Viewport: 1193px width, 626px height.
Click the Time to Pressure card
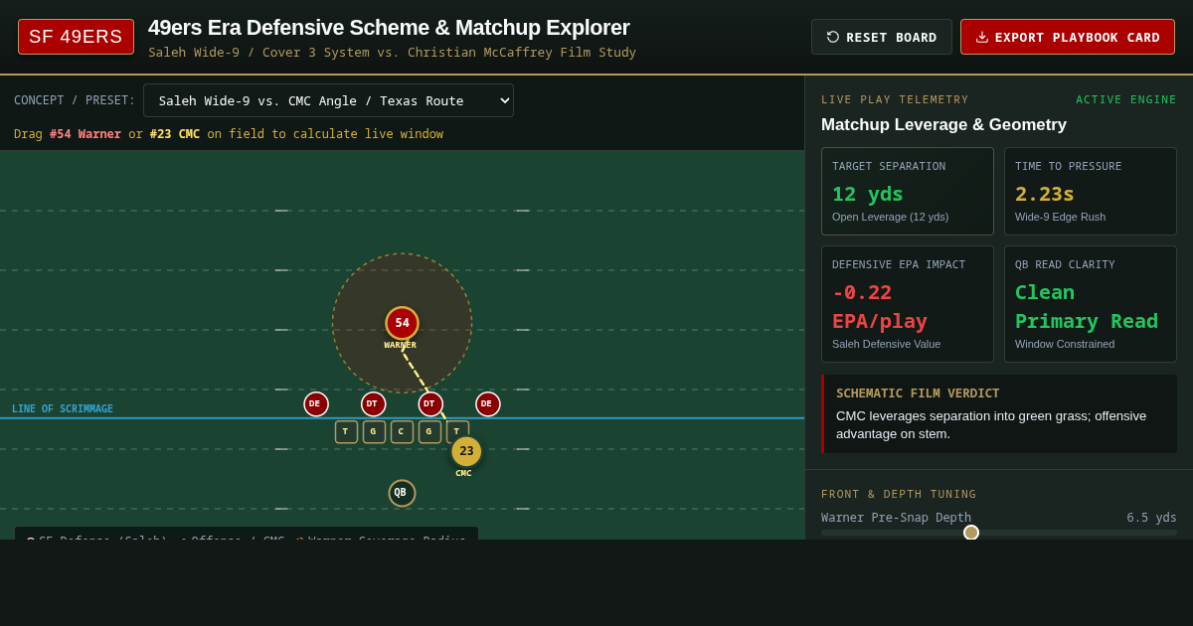1091,192
